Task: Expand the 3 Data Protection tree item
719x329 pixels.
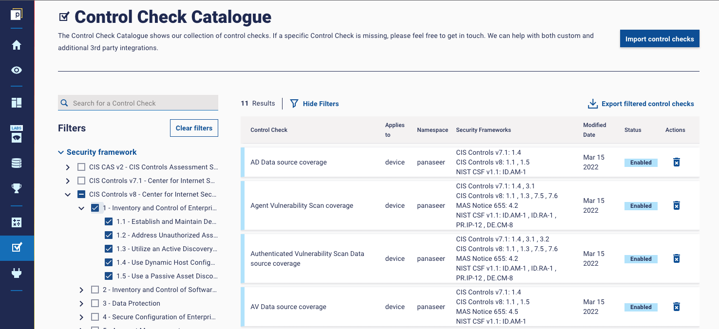Action: 81,303
